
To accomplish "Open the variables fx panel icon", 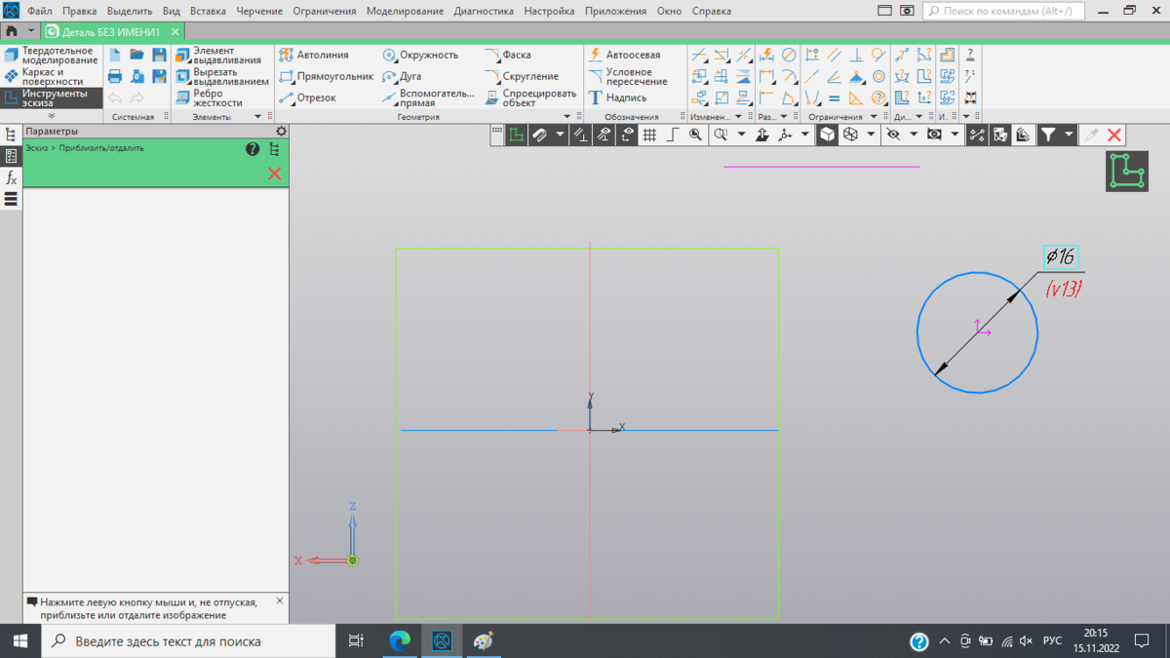I will tap(11, 177).
